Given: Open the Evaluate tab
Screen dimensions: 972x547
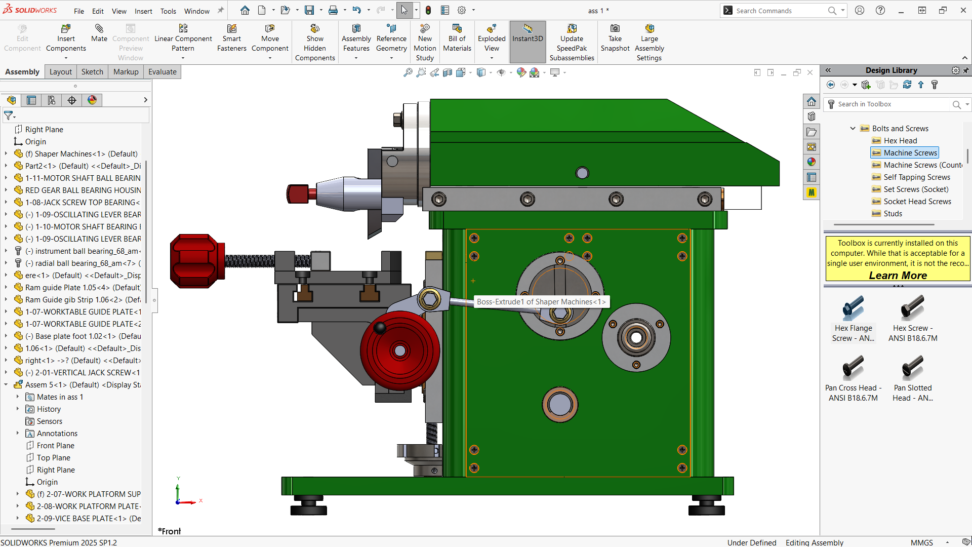Looking at the screenshot, I should point(163,72).
